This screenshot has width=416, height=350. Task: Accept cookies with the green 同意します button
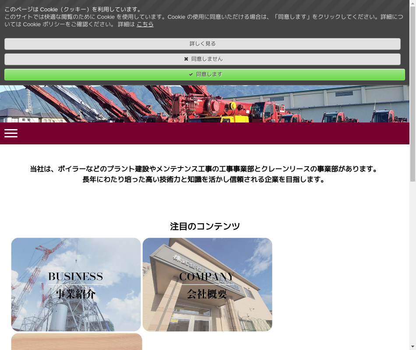[204, 74]
